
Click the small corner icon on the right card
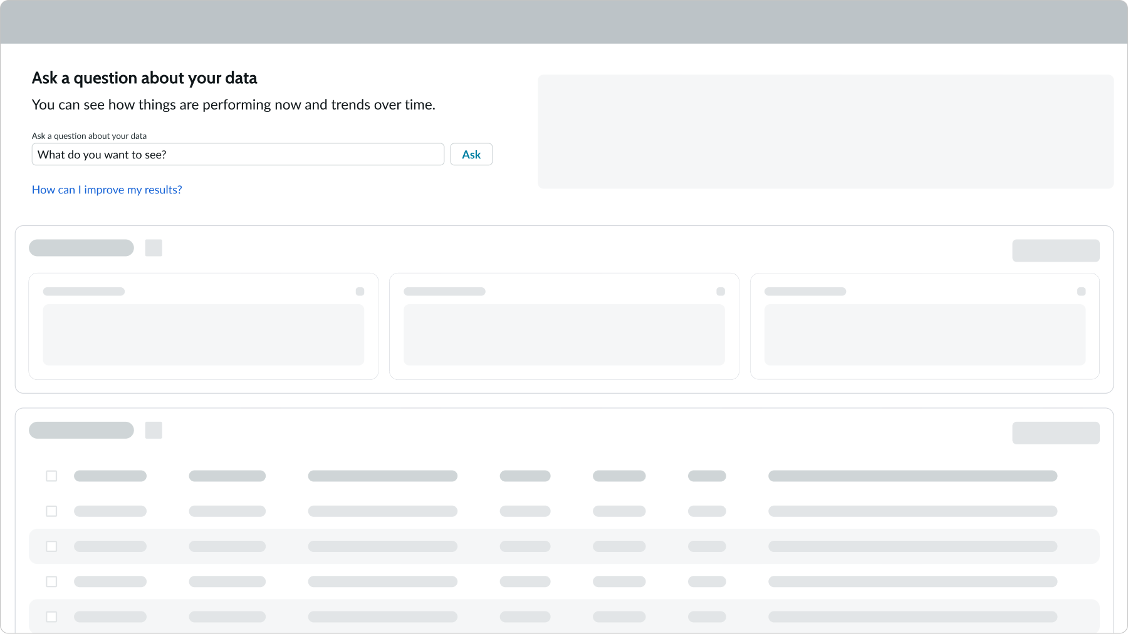[1081, 292]
